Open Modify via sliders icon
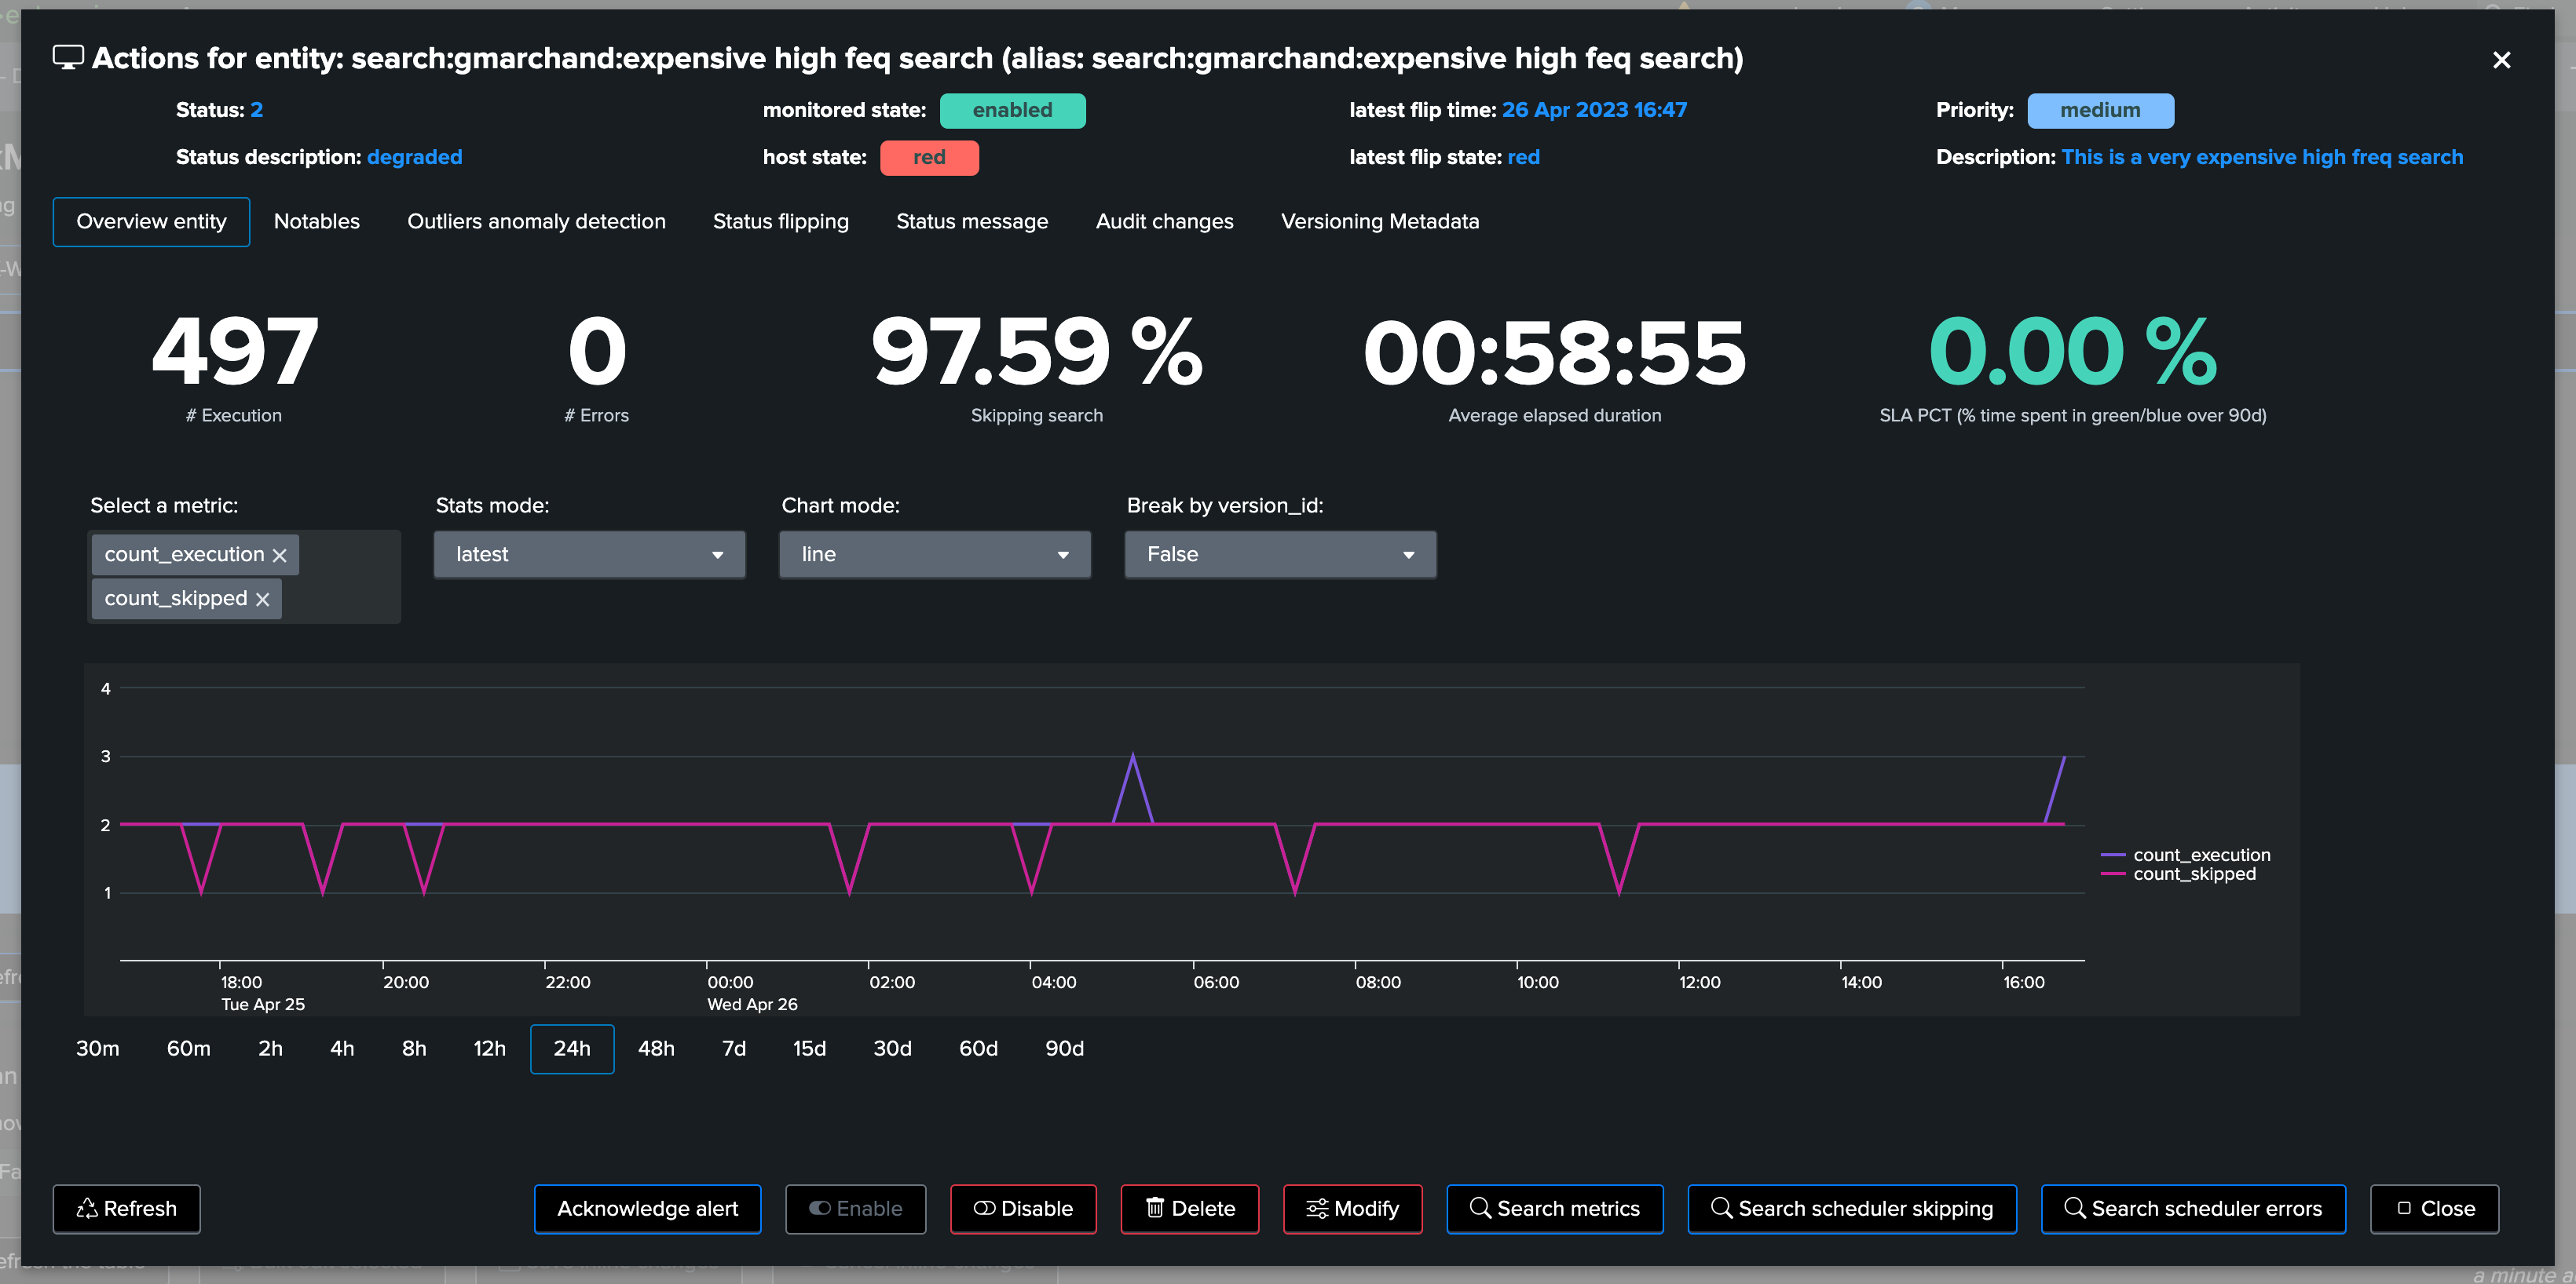Image resolution: width=2576 pixels, height=1284 pixels. 1352,1209
